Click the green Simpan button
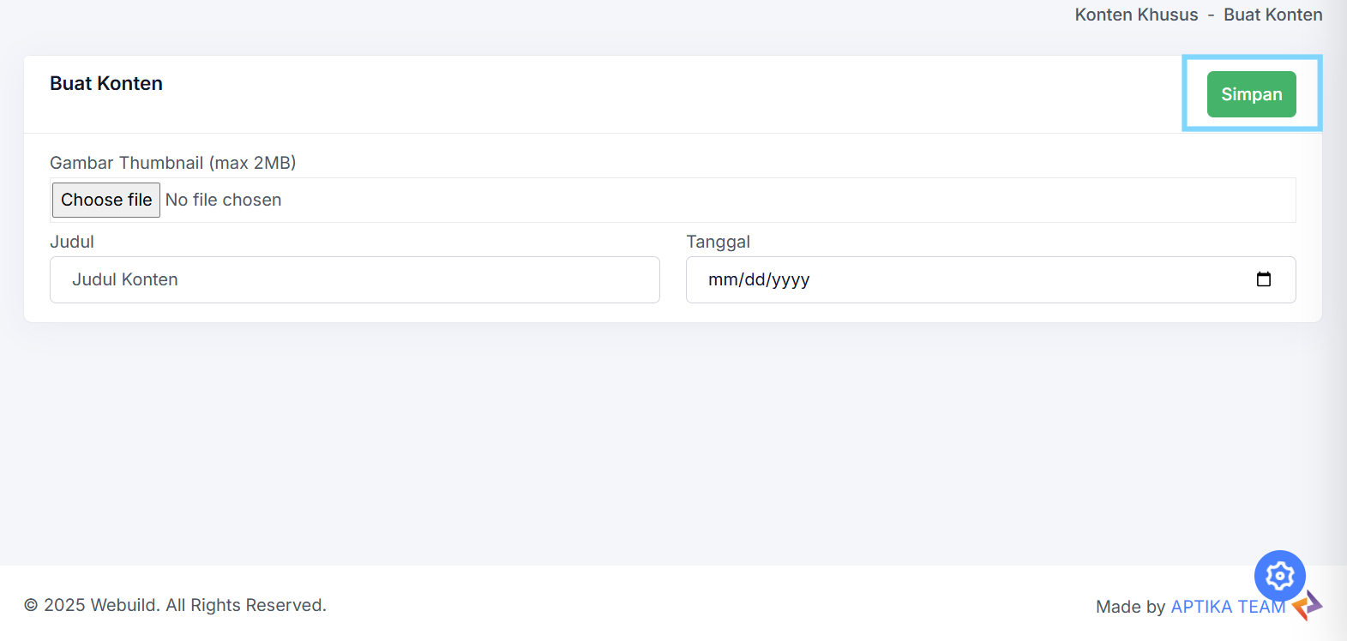This screenshot has height=641, width=1347. pos(1251,94)
